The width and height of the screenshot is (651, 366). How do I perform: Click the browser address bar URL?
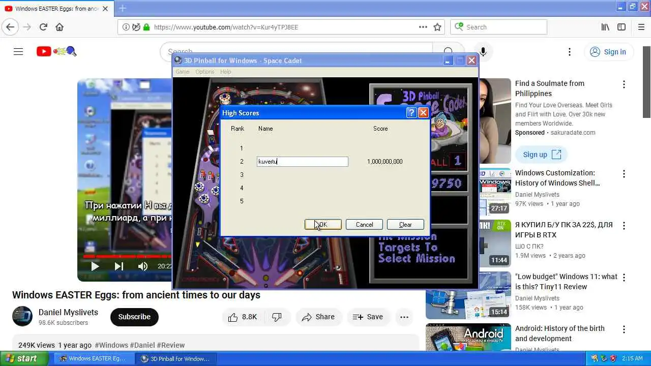coord(226,27)
